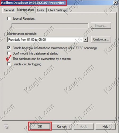The width and height of the screenshot is (119, 133).
Task: Go to the Client Settings tab
Action: [x=57, y=10]
